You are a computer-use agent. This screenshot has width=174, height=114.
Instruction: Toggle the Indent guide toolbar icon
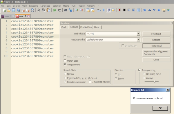[x=108, y=10]
